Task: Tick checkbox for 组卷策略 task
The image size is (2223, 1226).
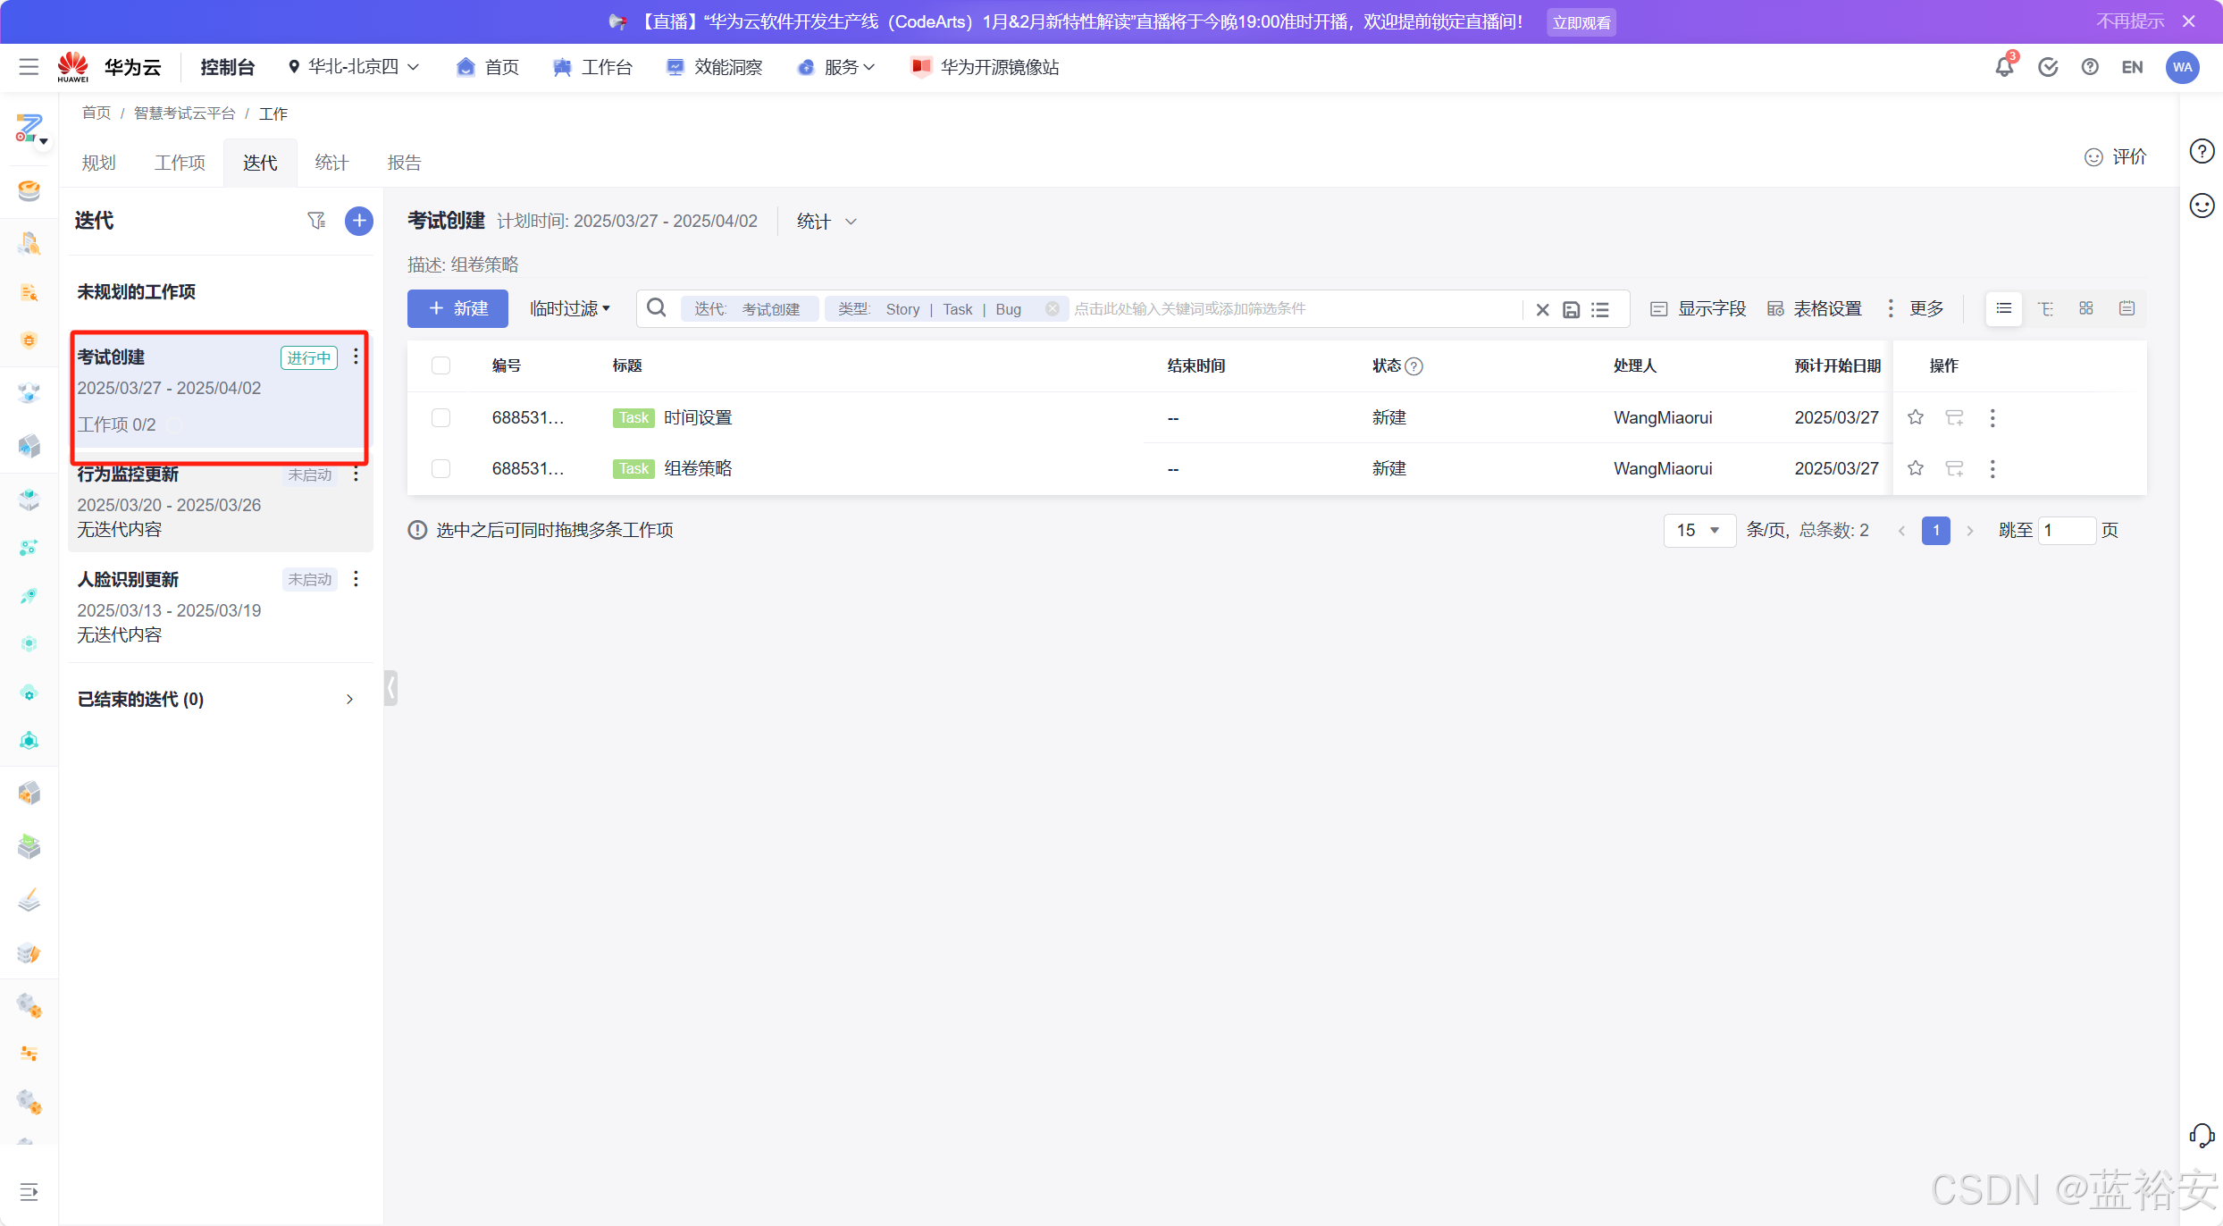Action: (440, 468)
